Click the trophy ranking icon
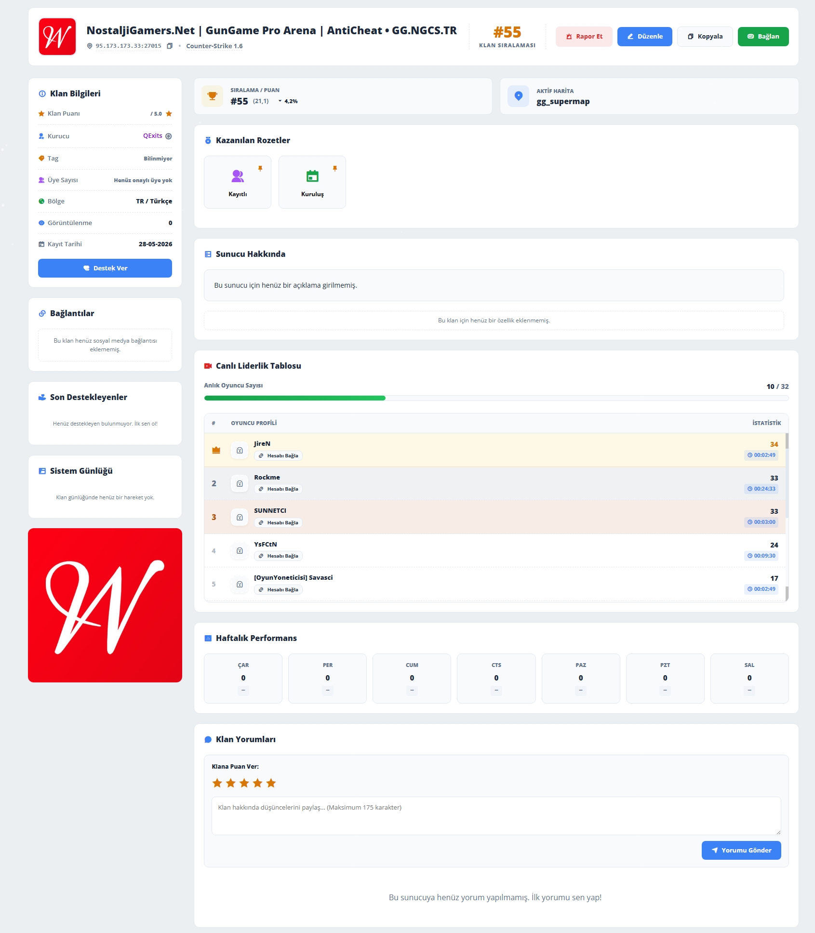 coord(212,96)
